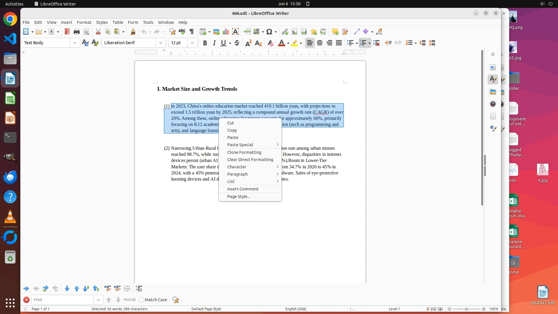
Task: Expand the font name dropdown
Action: [x=161, y=43]
